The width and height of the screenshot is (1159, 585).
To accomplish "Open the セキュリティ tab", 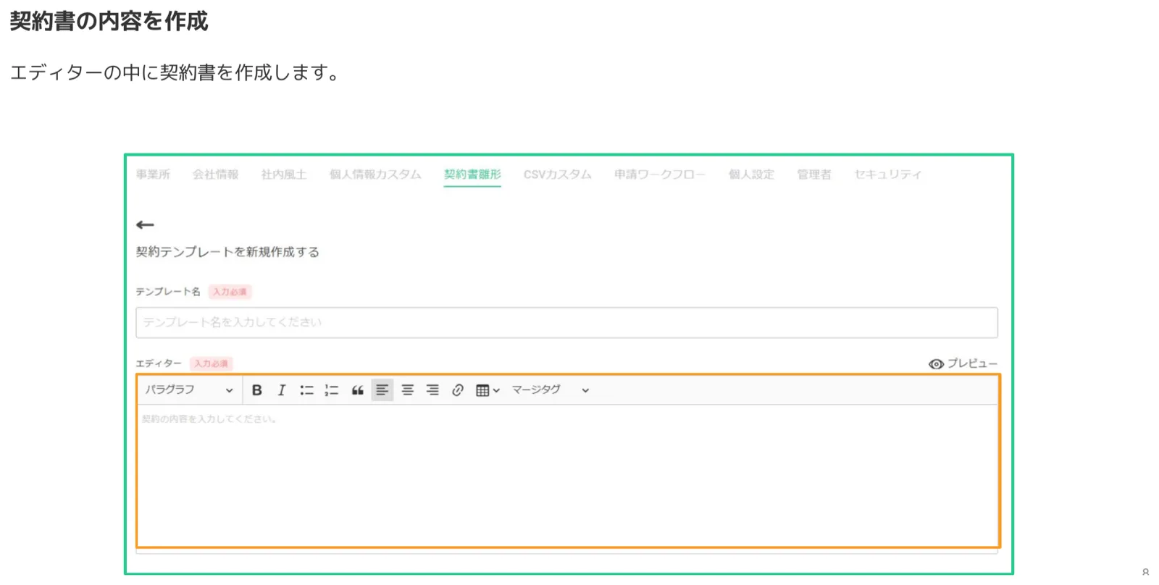I will (x=888, y=174).
